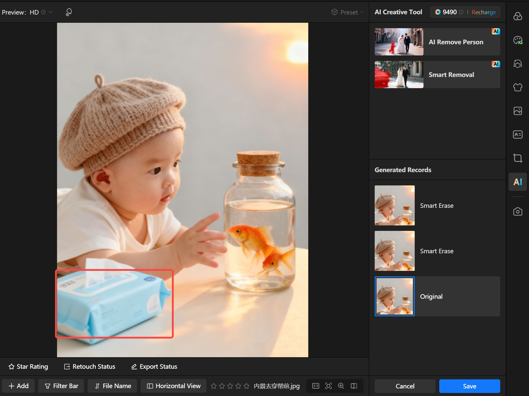Toggle the split compare view icon
The image size is (529, 396).
click(354, 386)
